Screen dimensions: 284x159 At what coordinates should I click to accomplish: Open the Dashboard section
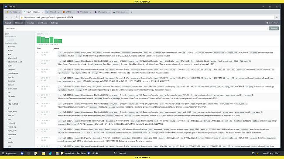click(43, 23)
